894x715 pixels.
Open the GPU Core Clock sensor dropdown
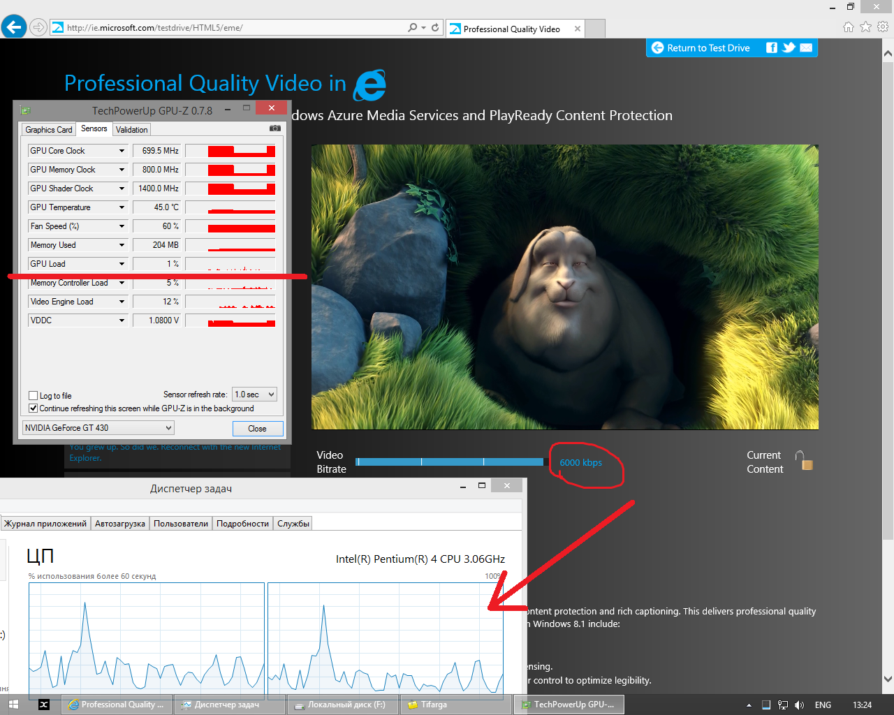(122, 151)
